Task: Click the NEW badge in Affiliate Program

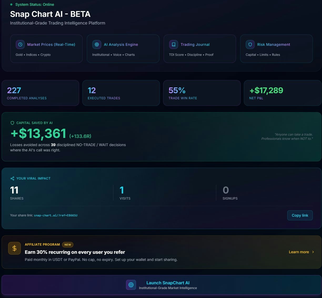Action: [68, 245]
